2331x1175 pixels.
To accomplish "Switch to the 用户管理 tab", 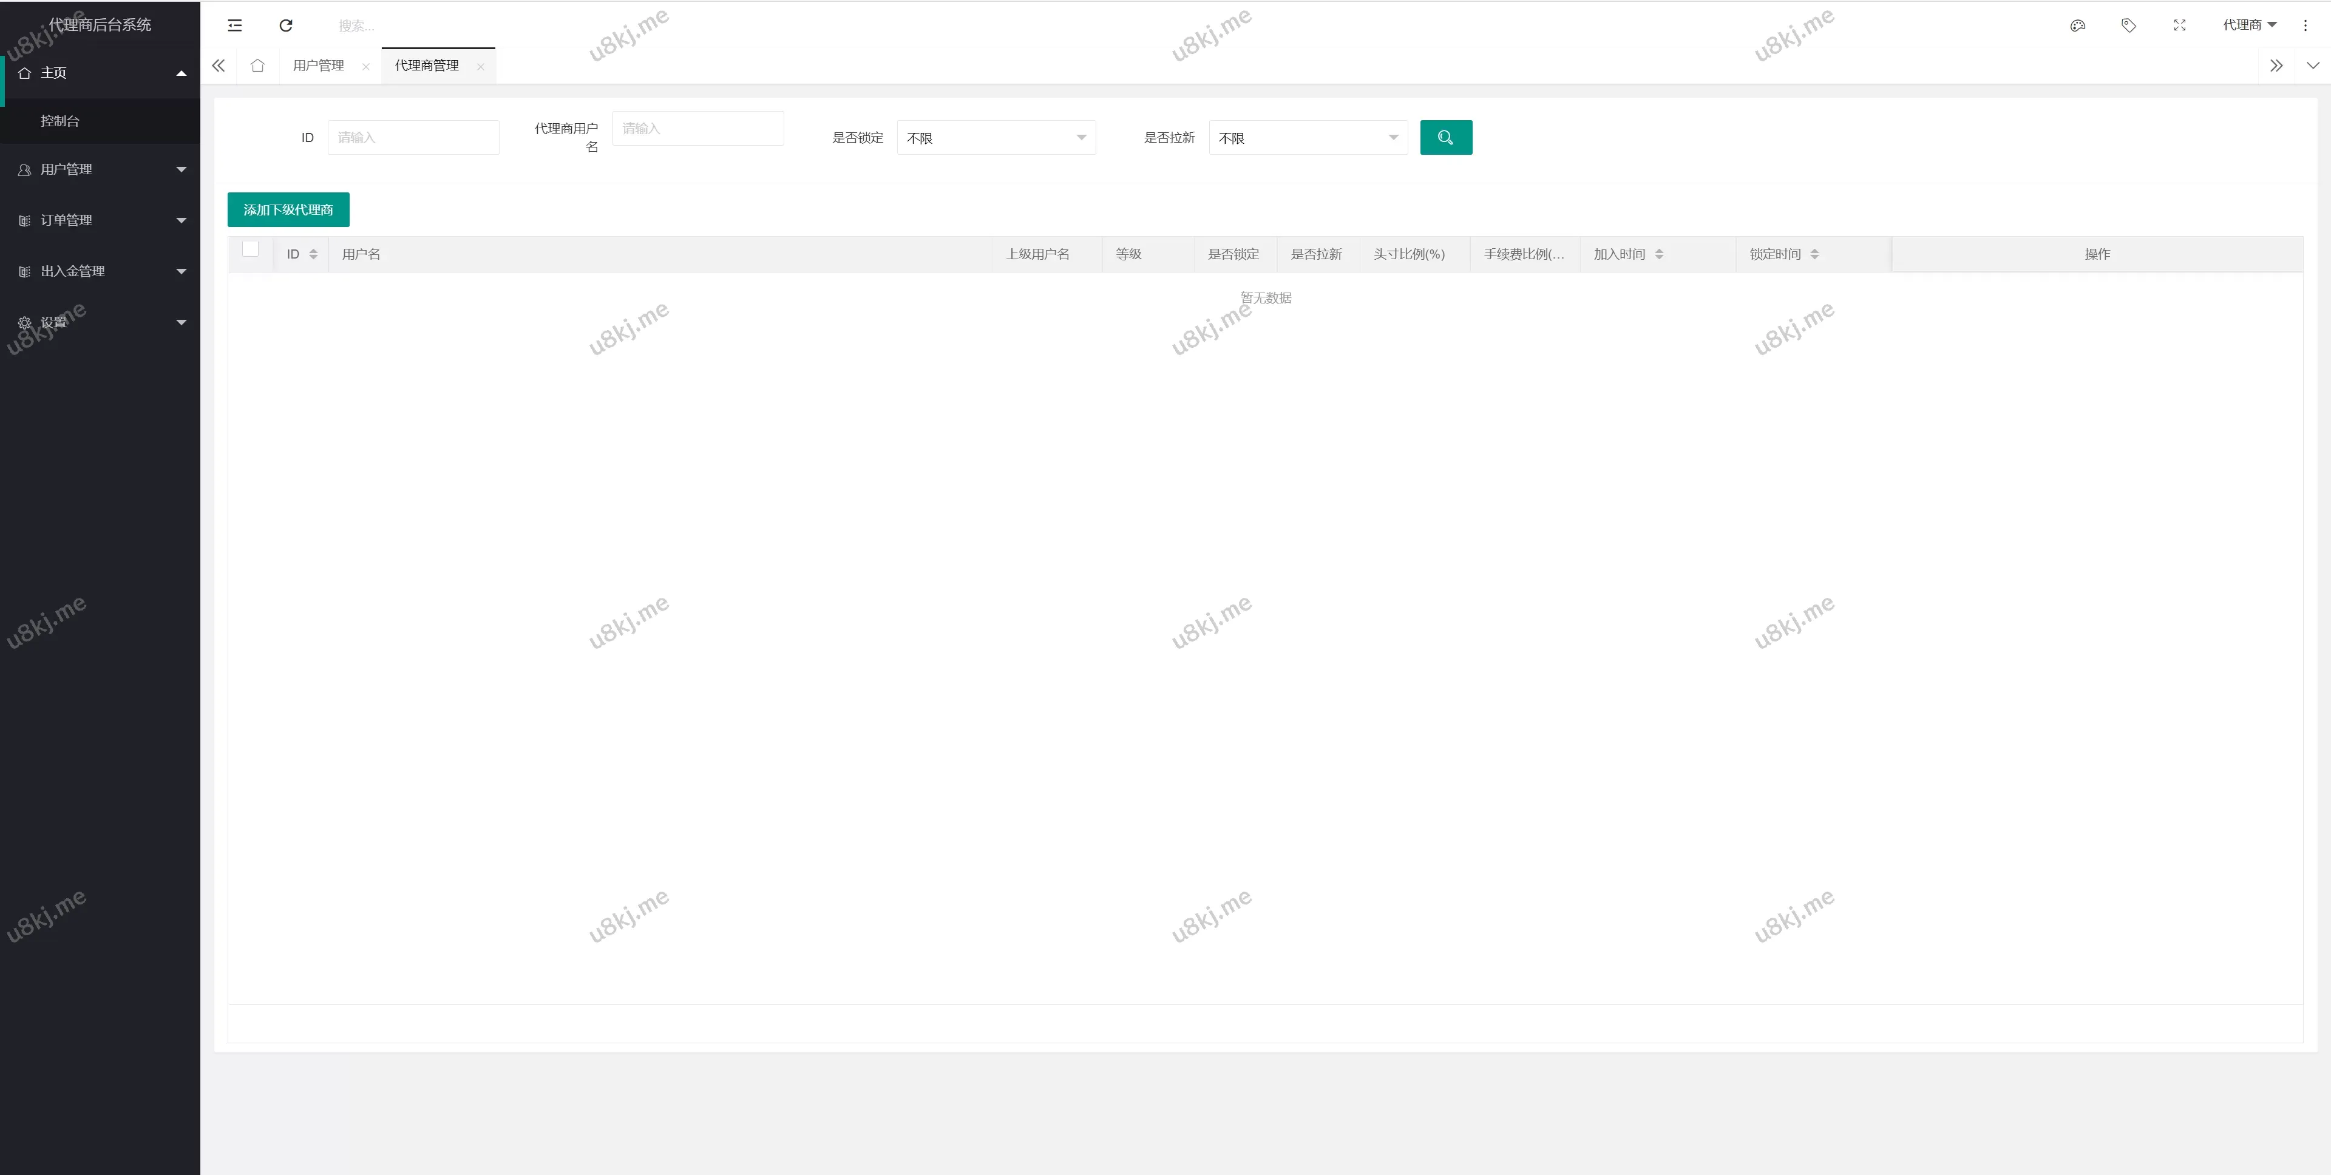I will pyautogui.click(x=319, y=65).
